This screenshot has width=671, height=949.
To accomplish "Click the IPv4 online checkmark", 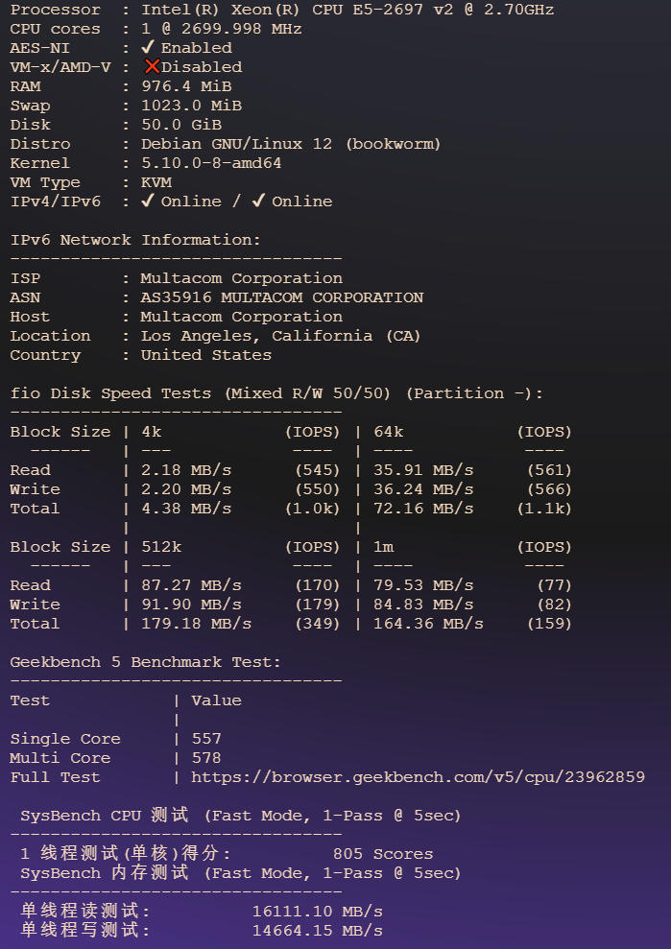I will 148,202.
